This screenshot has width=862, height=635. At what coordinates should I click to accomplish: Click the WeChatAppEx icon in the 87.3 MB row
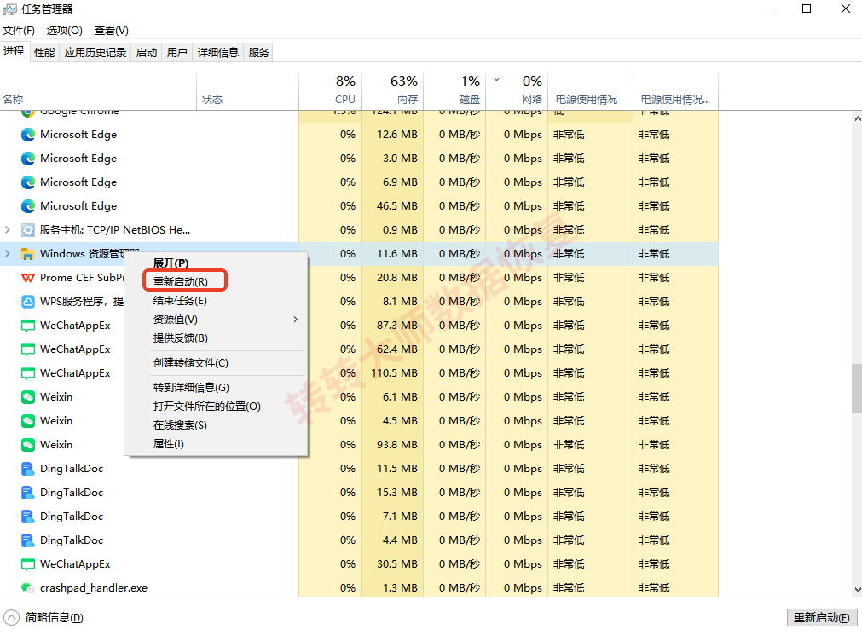(x=28, y=326)
